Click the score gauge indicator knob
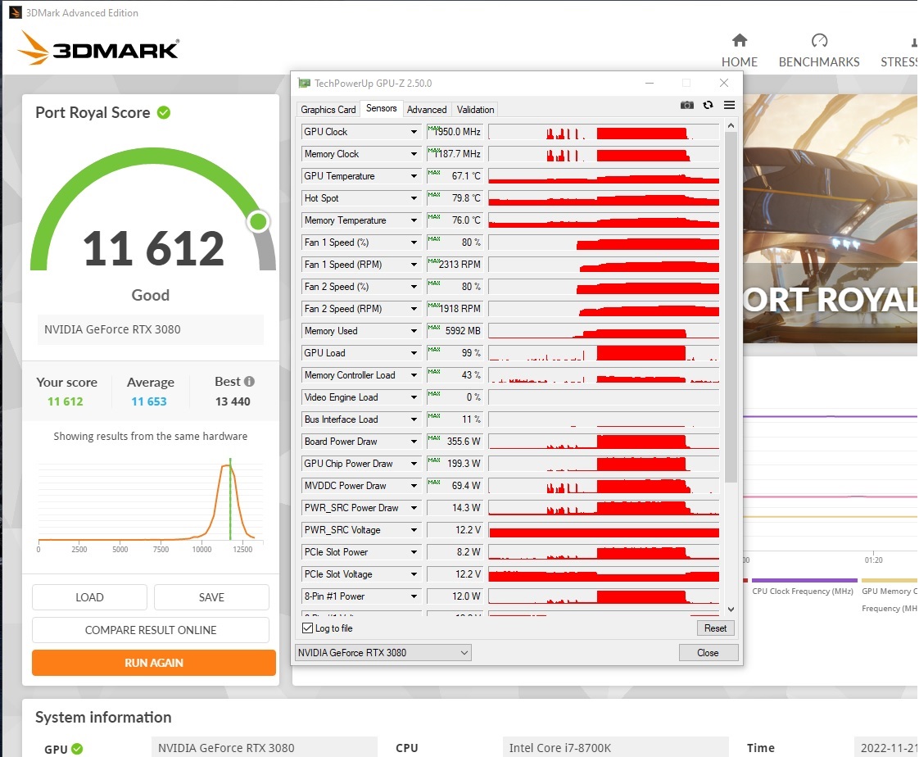 coord(258,221)
